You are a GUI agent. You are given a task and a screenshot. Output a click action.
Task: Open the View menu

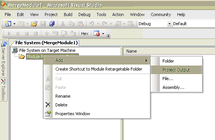coord(34,14)
